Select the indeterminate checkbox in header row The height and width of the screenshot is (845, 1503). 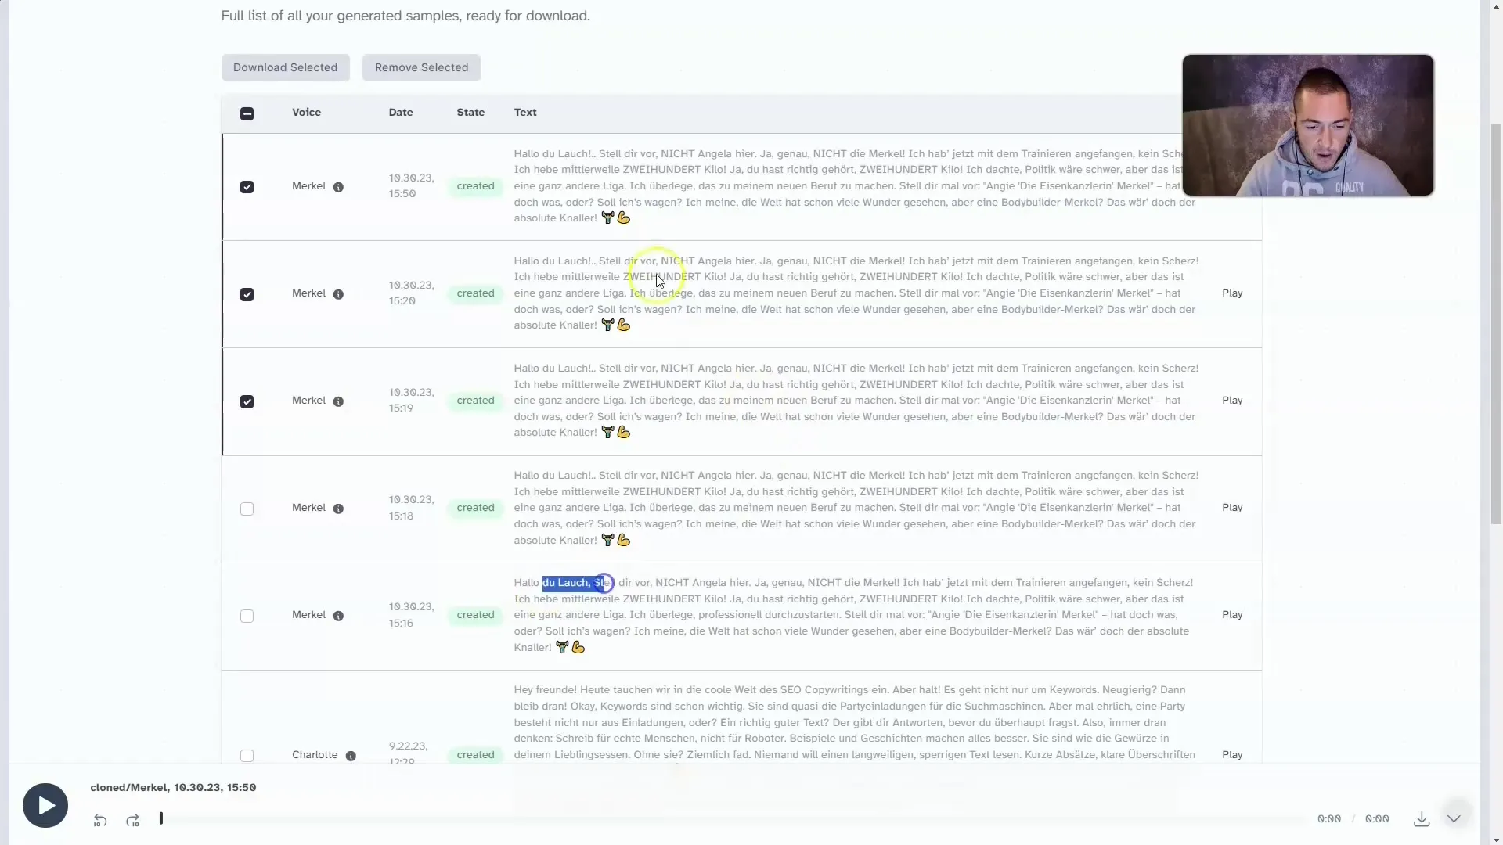247,113
